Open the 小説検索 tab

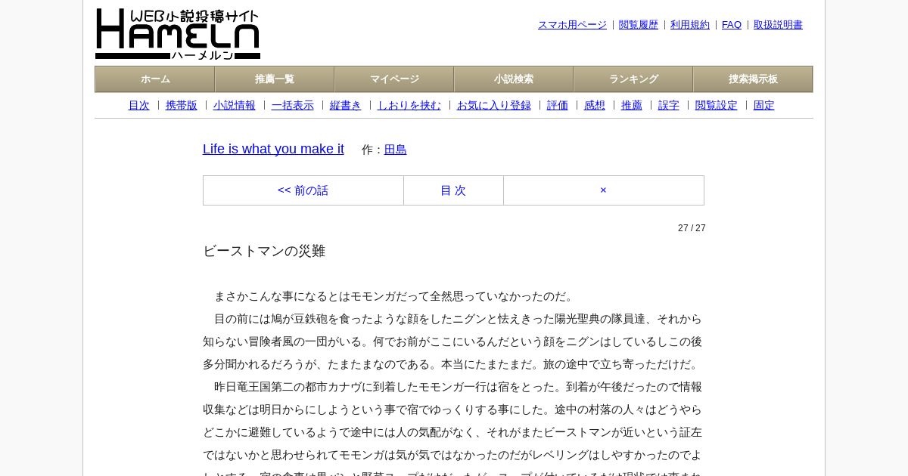tap(514, 79)
